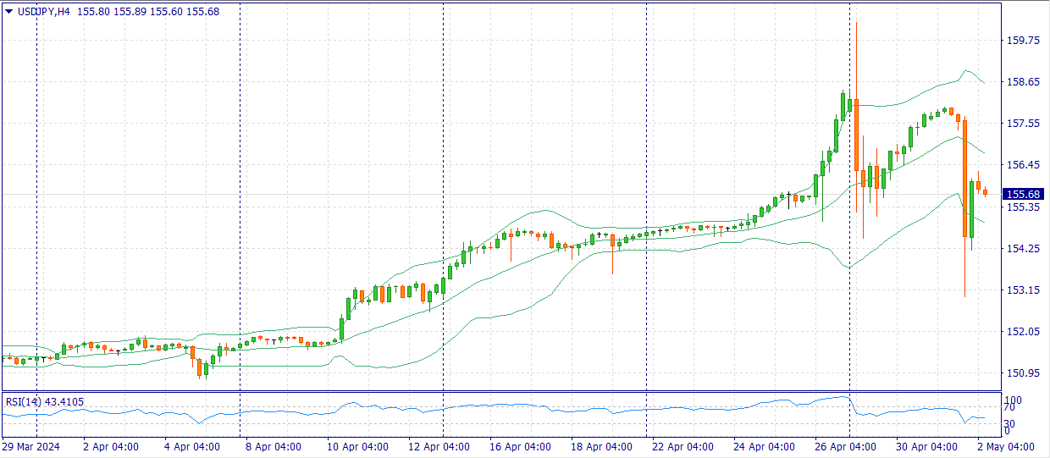
Task: Click the 18 Apr 04:00 time label
Action: tap(601, 446)
